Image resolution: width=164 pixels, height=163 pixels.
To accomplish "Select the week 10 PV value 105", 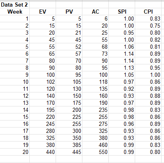I will pos(69,82).
